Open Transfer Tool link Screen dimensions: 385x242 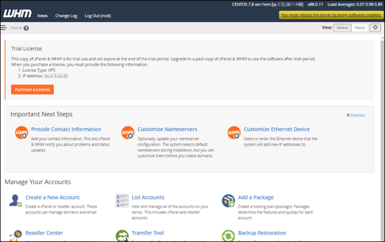148,232
